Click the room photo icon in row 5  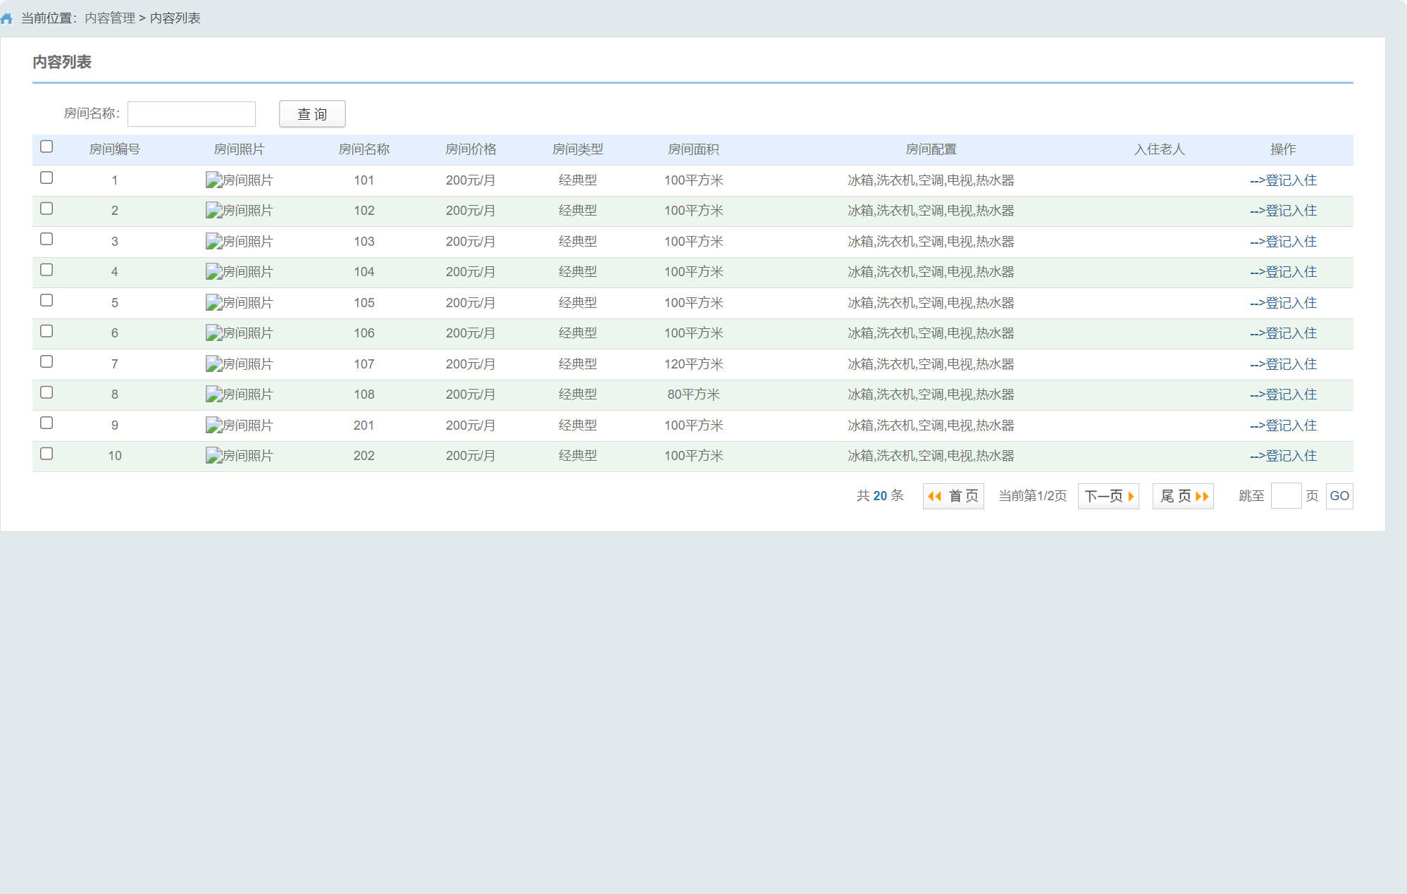coord(214,303)
